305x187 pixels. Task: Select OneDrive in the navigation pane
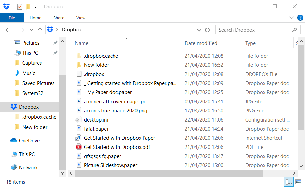(x=29, y=140)
